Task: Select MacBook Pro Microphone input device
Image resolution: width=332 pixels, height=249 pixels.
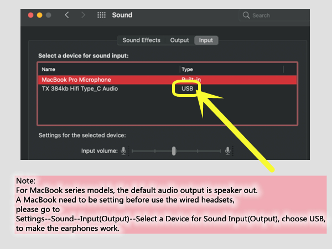Action: [x=167, y=80]
